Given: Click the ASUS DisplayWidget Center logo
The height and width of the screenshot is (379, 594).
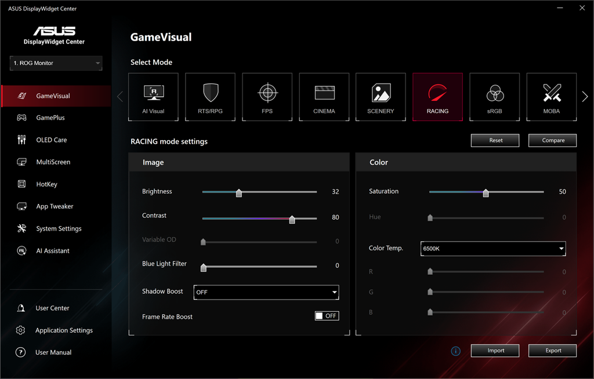Looking at the screenshot, I should pos(54,35).
